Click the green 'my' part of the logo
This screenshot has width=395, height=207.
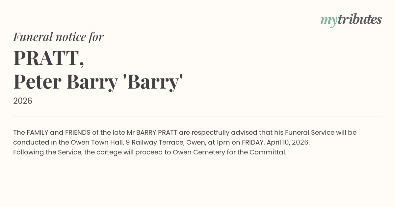coord(329,20)
